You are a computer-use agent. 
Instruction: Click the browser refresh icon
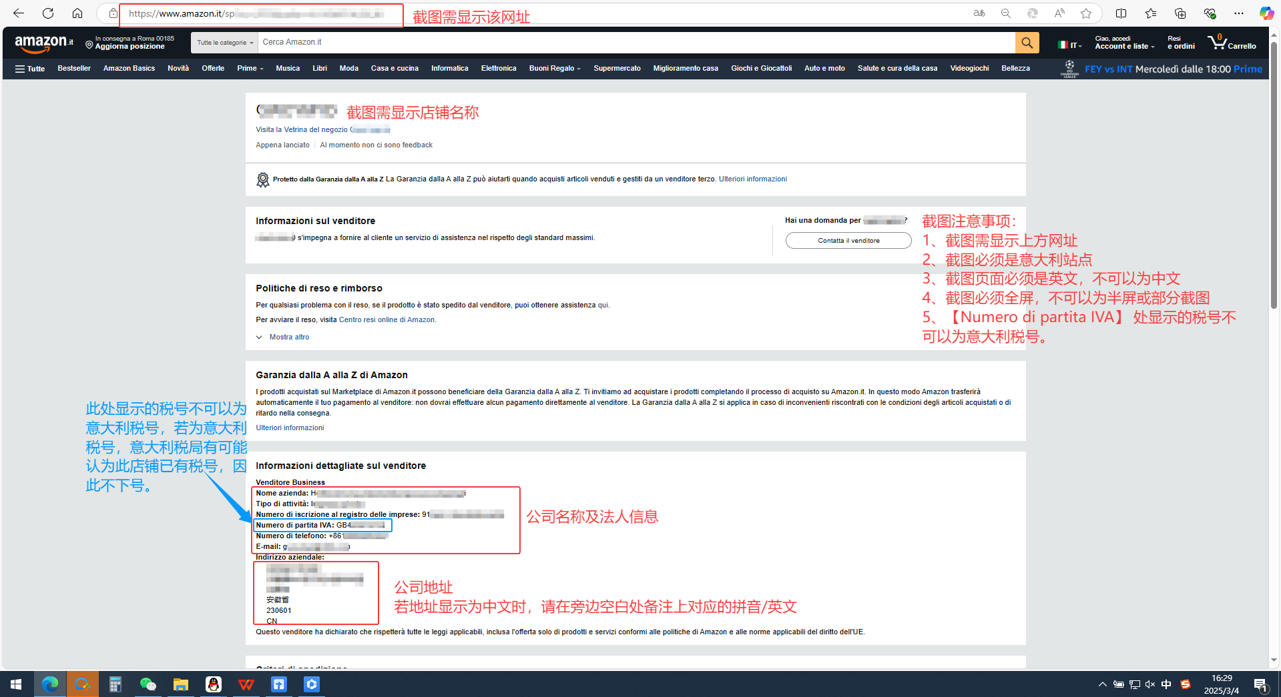48,13
